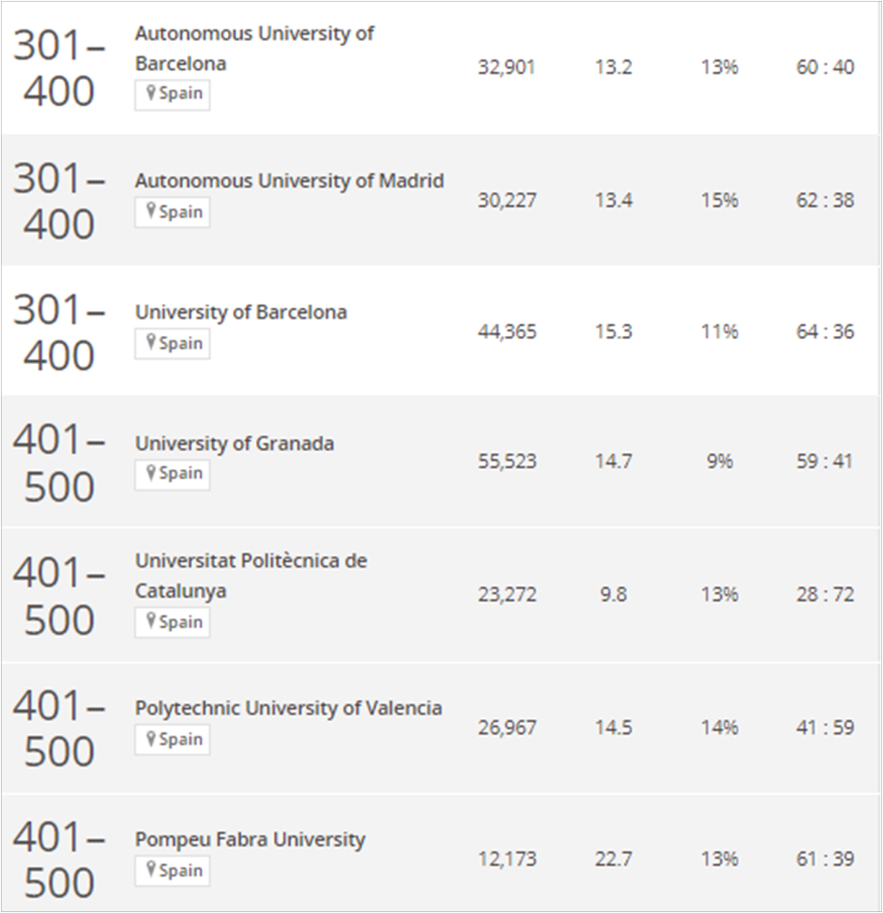Open the Autonomous University of Madrid link
883x913 pixels.
(x=289, y=181)
